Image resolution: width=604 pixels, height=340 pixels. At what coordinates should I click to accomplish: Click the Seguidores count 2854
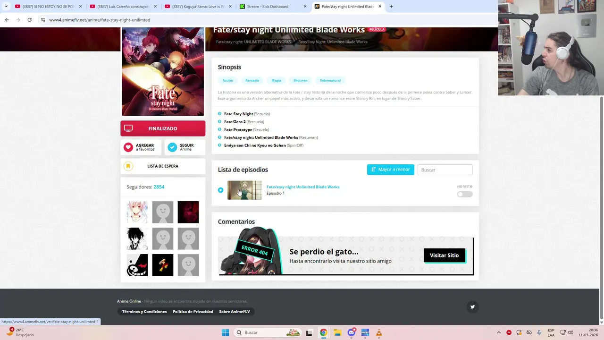click(159, 187)
